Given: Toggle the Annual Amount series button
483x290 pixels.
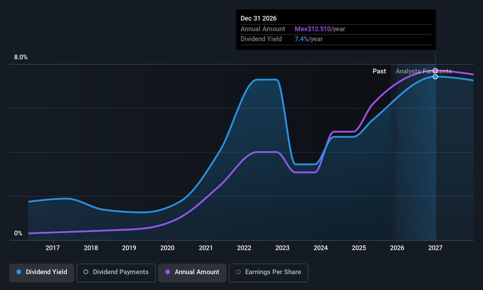Looking at the screenshot, I should coord(192,273).
